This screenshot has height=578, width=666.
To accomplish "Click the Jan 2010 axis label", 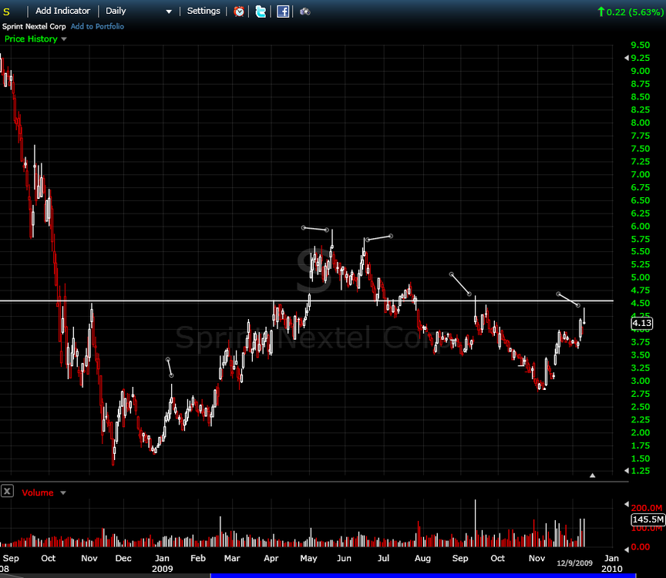I will pos(611,563).
